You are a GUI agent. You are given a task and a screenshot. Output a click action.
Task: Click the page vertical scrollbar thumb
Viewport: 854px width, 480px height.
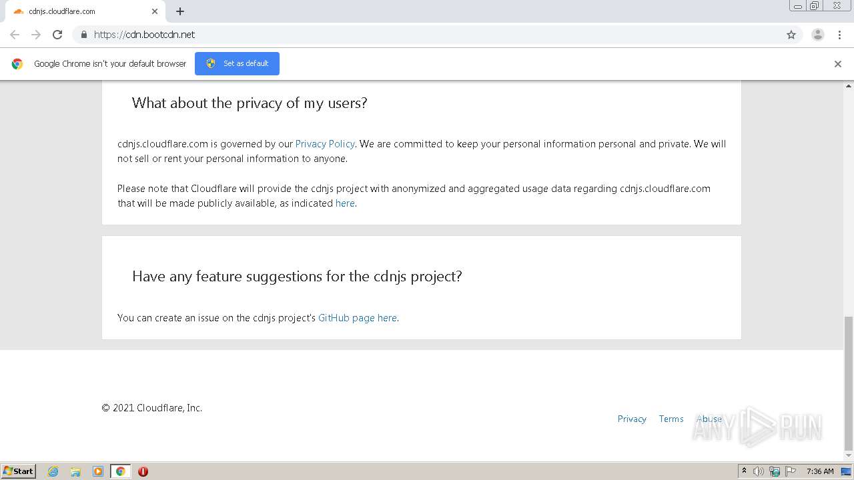(x=849, y=383)
